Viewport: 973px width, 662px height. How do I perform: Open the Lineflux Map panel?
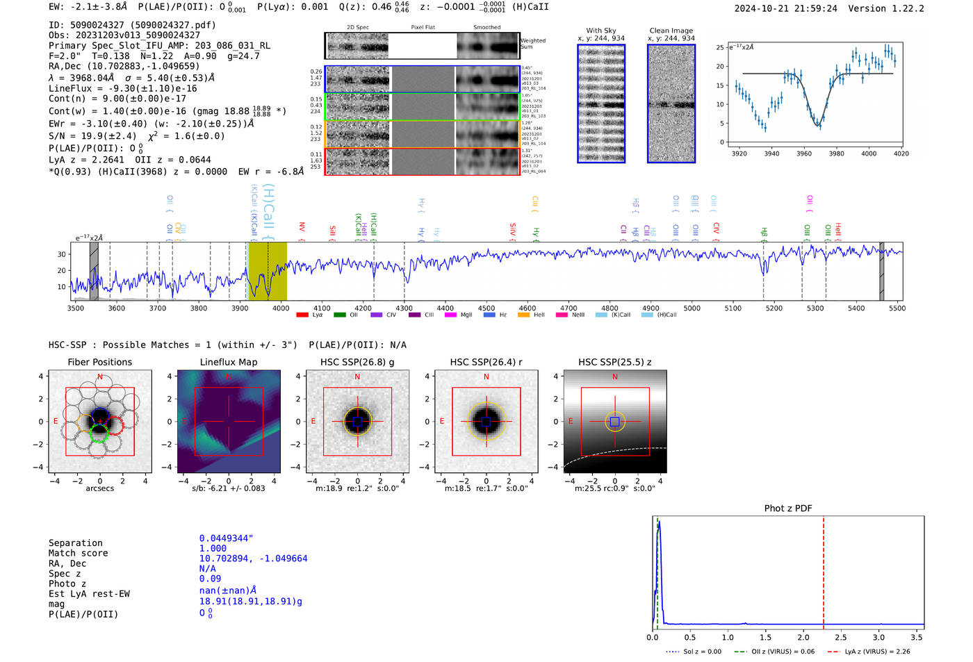coord(229,422)
